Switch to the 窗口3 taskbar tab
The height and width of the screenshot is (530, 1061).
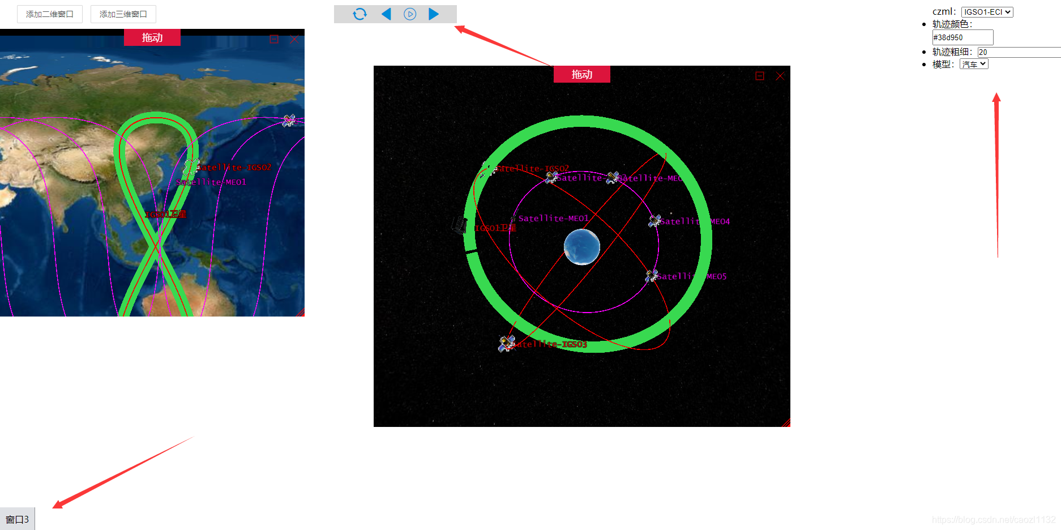pyautogui.click(x=18, y=519)
